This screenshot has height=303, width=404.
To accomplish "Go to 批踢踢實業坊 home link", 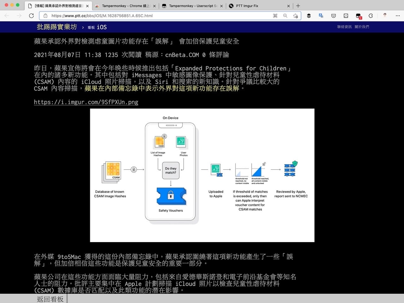I will (x=57, y=27).
